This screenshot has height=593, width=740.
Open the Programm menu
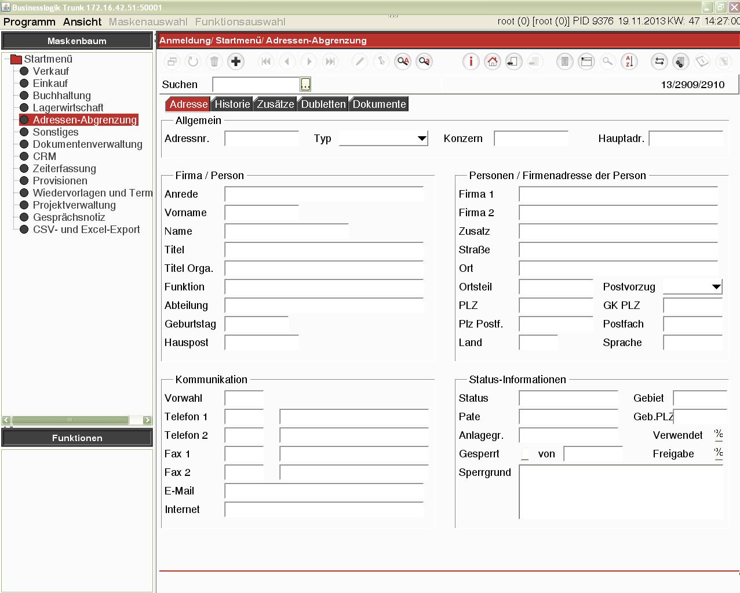(29, 22)
